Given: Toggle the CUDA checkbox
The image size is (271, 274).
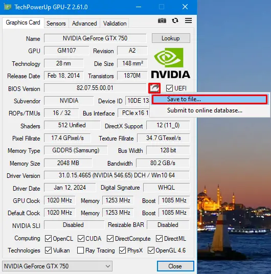Looking at the screenshot, I should coord(81,238).
